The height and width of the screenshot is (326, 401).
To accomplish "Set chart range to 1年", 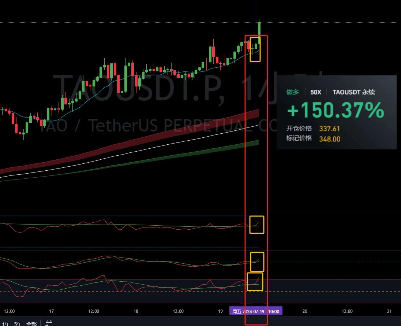I will (x=6, y=324).
